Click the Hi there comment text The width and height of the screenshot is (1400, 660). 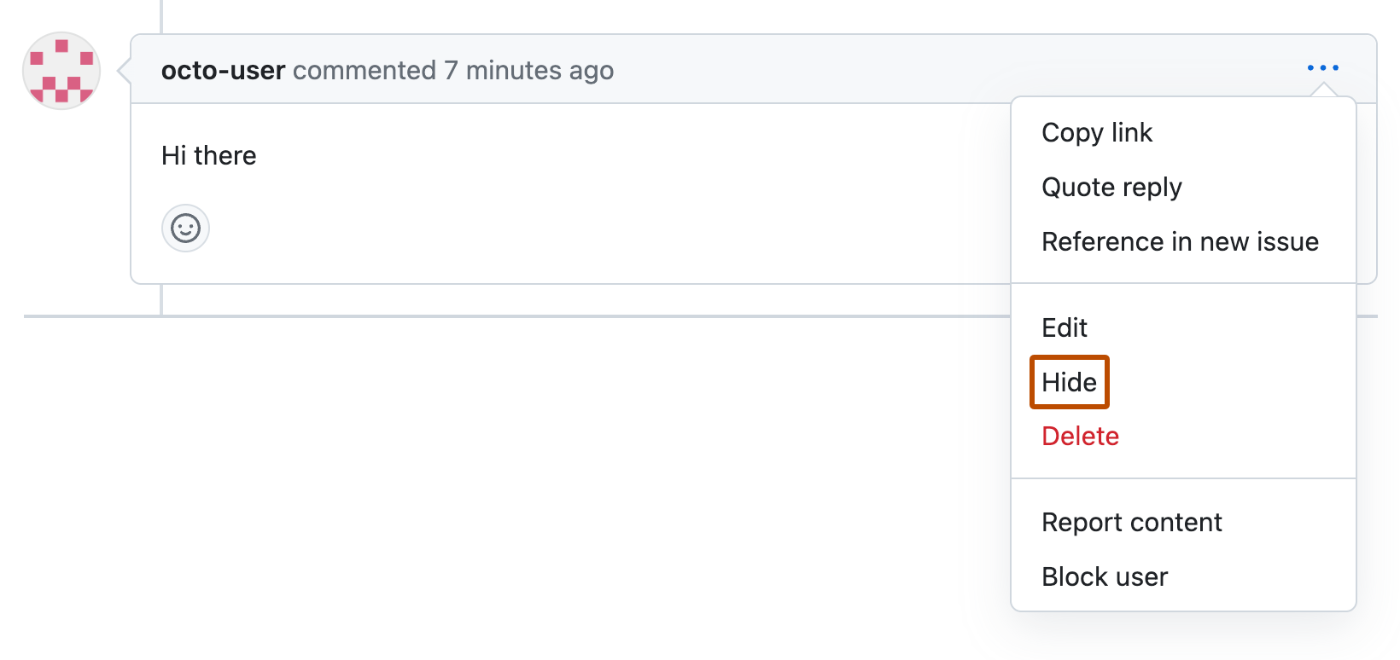click(x=208, y=155)
